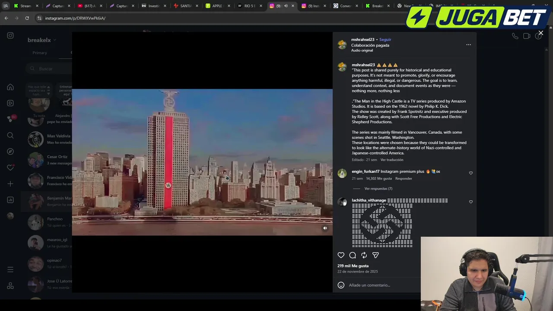The image size is (553, 311).
Task: Open emoji picker in comment box
Action: (x=341, y=285)
